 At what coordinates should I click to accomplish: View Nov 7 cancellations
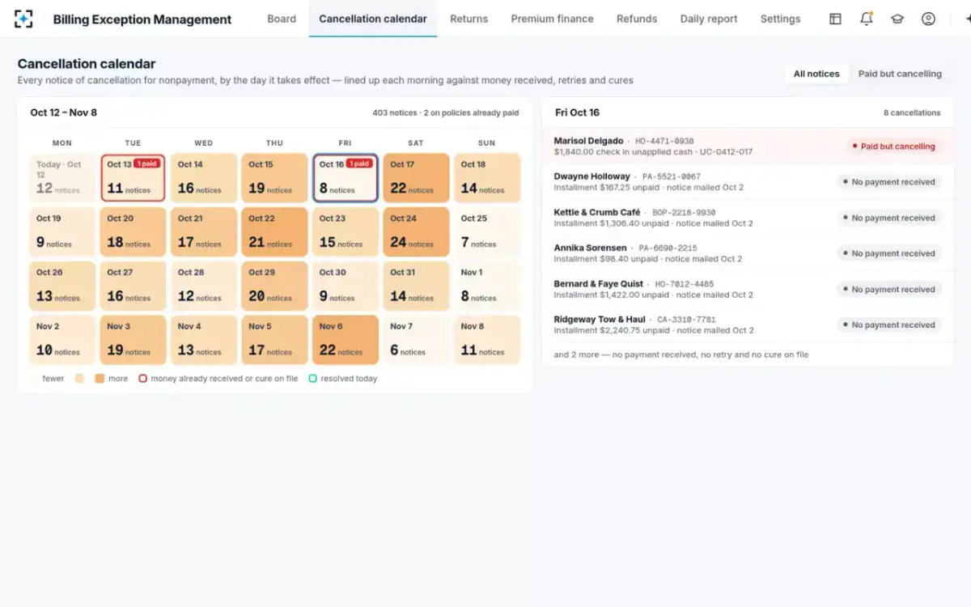(416, 340)
